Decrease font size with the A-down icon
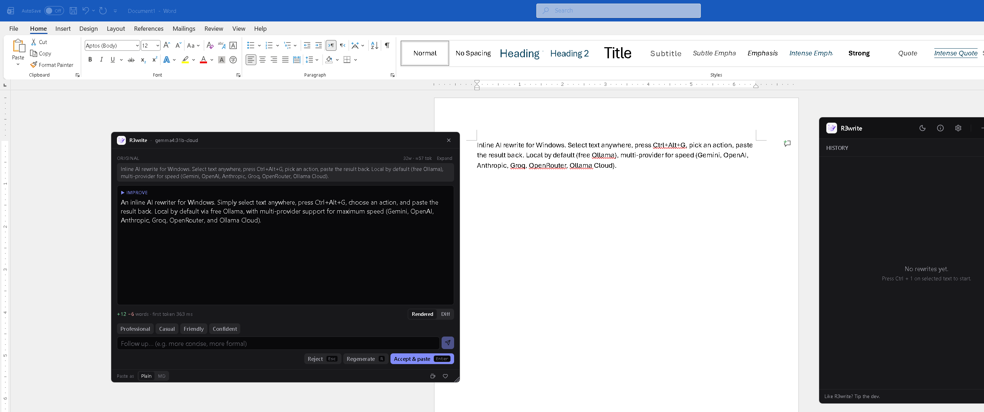Image resolution: width=984 pixels, height=412 pixels. [x=178, y=45]
